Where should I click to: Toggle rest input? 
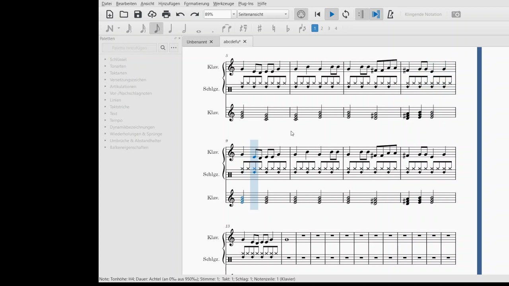tap(244, 29)
